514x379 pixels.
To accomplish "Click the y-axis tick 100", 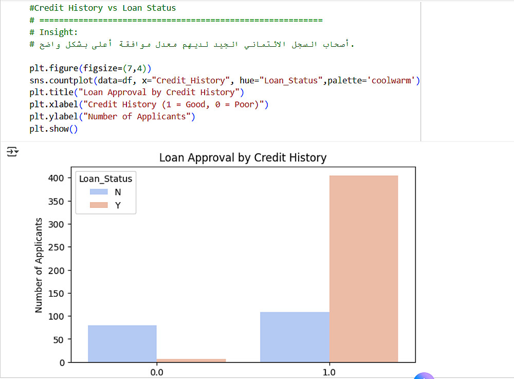I will point(56,316).
